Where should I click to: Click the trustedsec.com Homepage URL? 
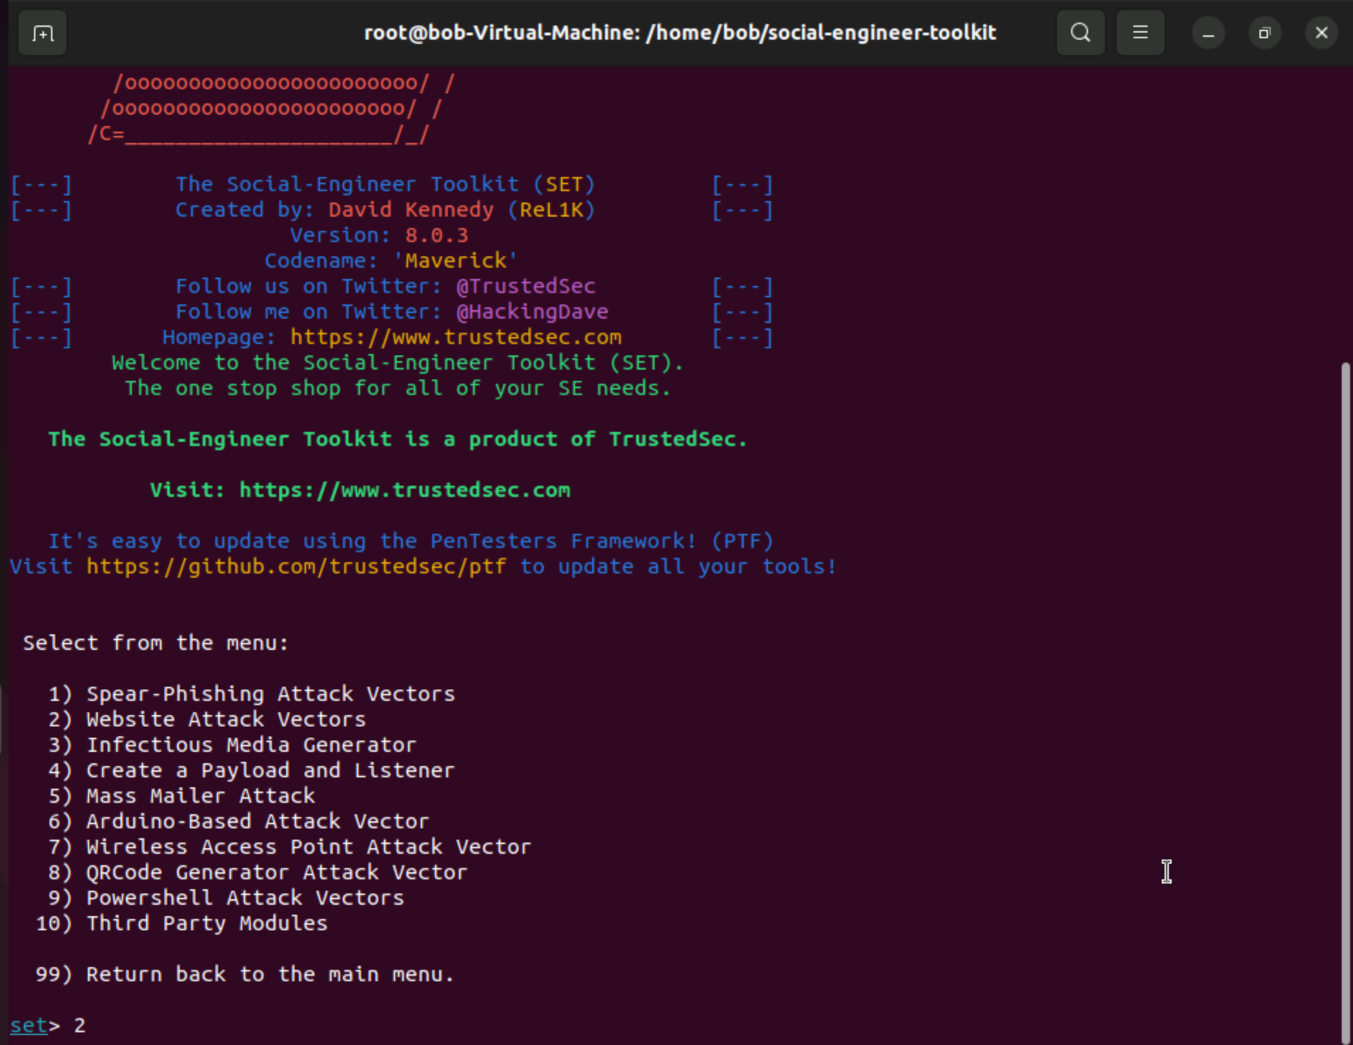(455, 337)
